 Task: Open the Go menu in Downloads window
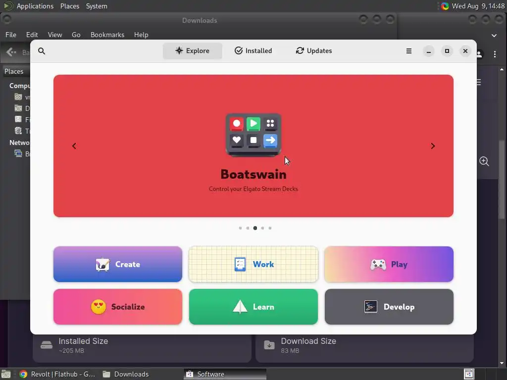pyautogui.click(x=76, y=35)
